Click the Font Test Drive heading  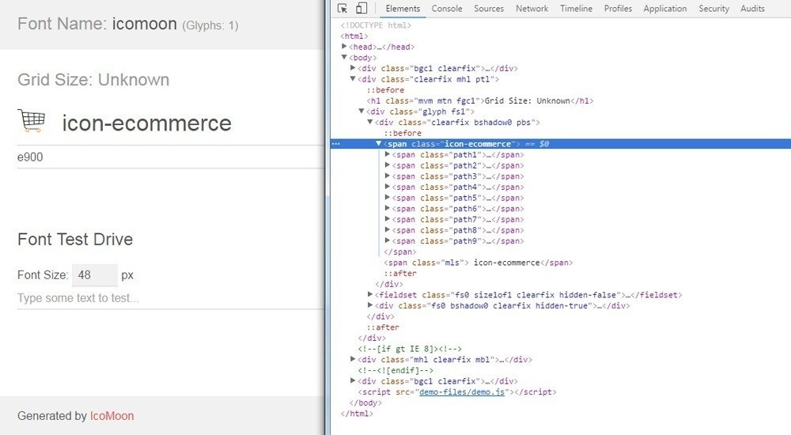click(x=75, y=239)
